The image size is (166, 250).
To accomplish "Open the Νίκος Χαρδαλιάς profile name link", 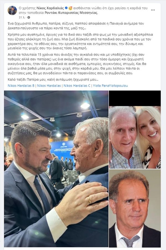I will coord(50,8).
